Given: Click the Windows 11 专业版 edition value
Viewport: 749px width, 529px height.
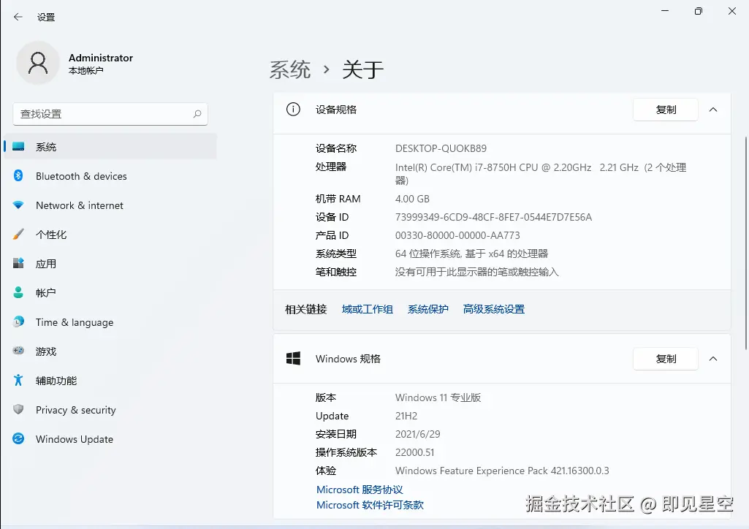Looking at the screenshot, I should pyautogui.click(x=438, y=397).
